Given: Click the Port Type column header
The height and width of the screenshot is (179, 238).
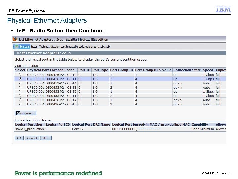Looking at the screenshot, I should (100, 70).
